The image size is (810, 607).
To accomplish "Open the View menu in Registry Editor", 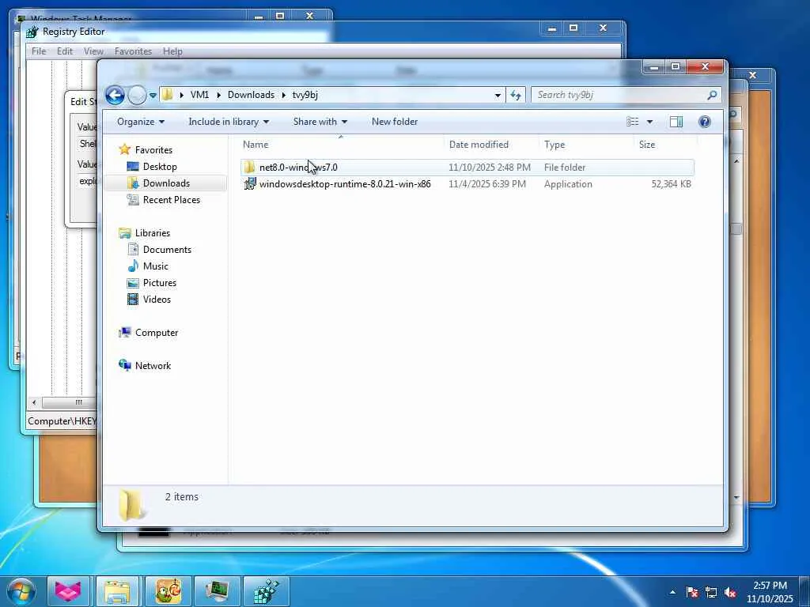I will pos(93,51).
